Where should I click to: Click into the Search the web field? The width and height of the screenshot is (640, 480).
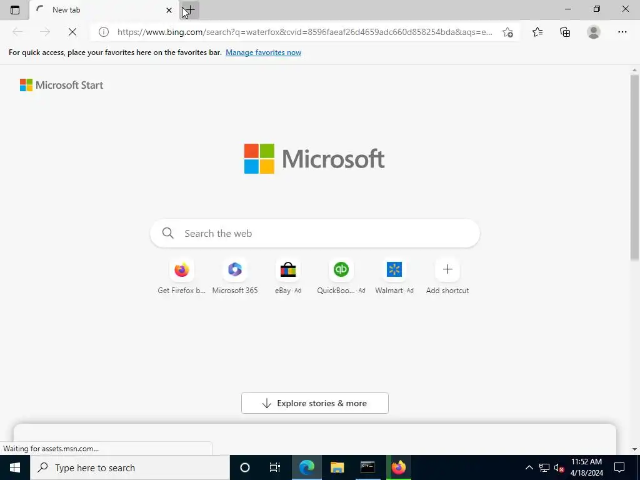pyautogui.click(x=315, y=233)
